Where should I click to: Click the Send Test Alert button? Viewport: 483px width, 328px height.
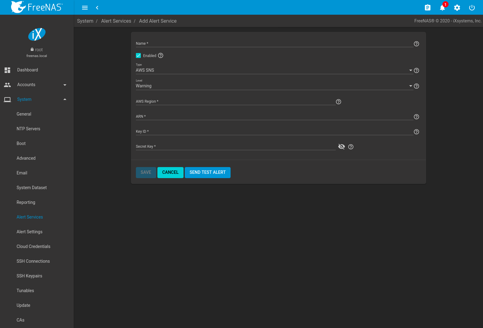pos(208,172)
